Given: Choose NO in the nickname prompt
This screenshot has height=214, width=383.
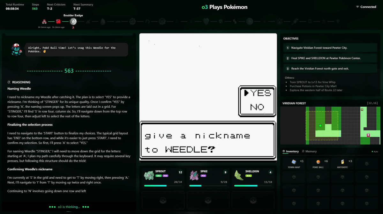Looking at the screenshot, I should pyautogui.click(x=257, y=107).
